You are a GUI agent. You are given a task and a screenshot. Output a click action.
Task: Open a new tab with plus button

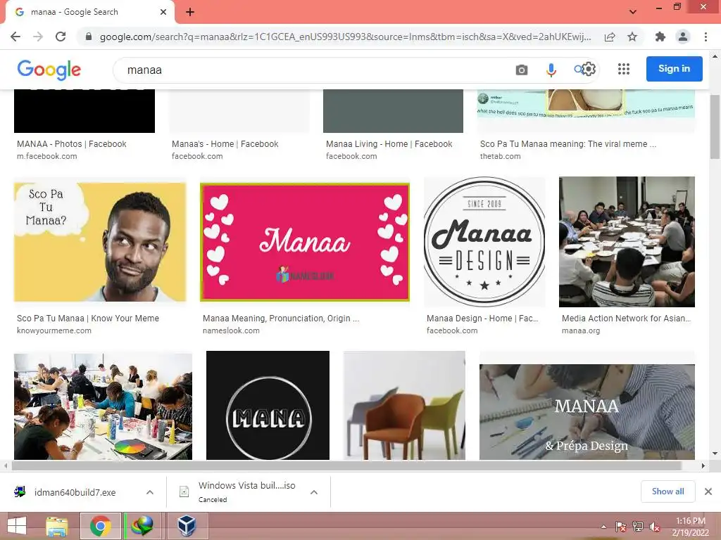pyautogui.click(x=190, y=12)
